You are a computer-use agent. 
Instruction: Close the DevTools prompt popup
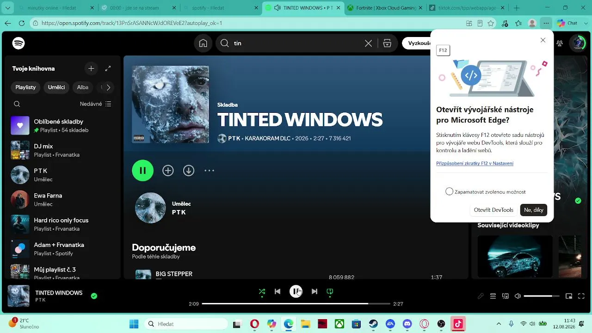(x=543, y=40)
